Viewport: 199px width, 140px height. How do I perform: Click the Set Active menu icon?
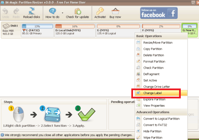138,80
